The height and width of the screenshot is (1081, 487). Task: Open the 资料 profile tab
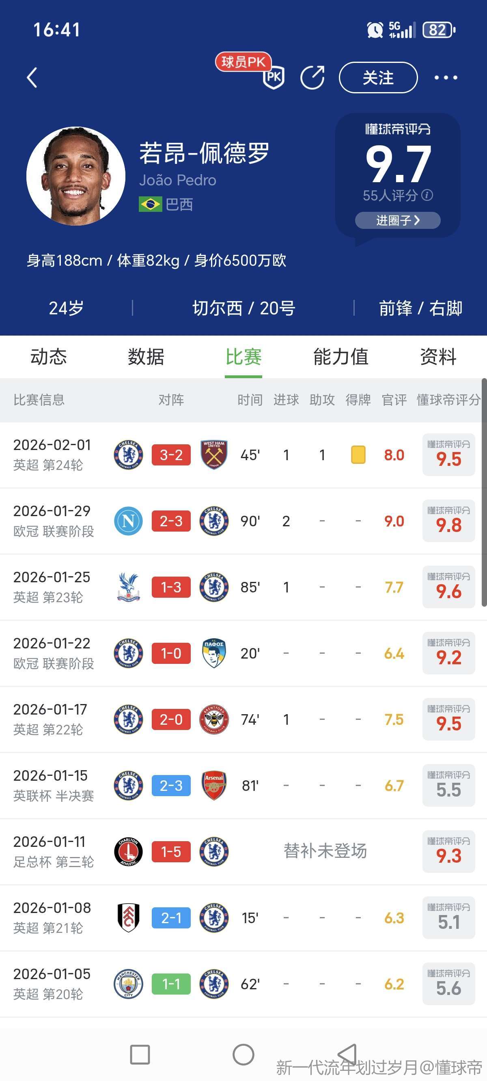pos(438,357)
